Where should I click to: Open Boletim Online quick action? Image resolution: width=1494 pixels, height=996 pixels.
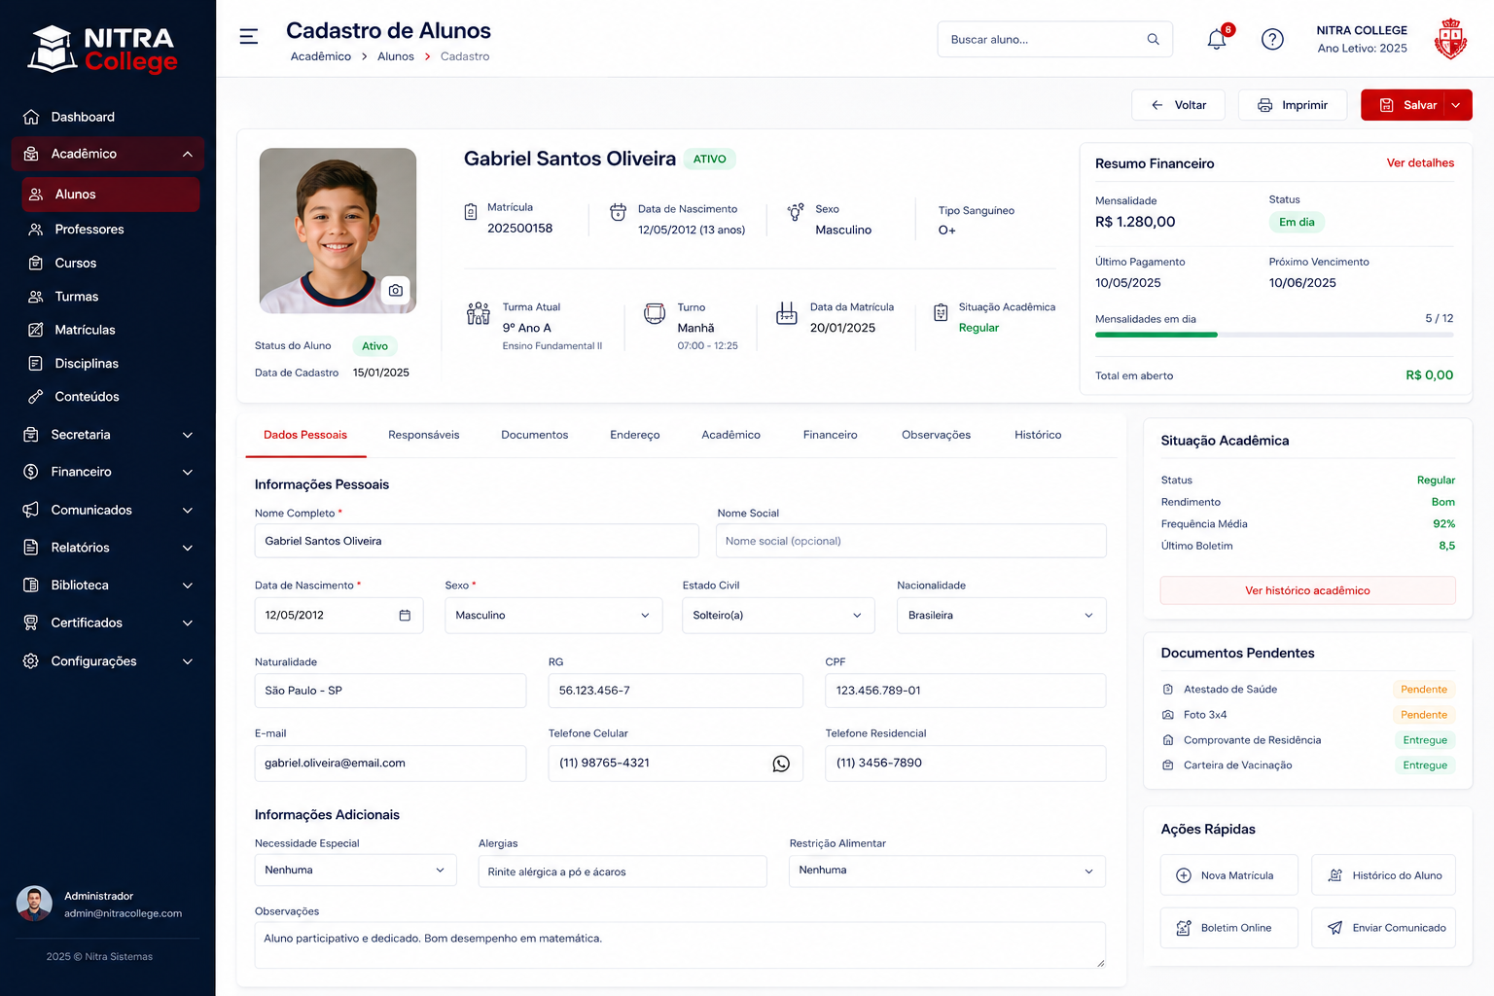(1229, 928)
